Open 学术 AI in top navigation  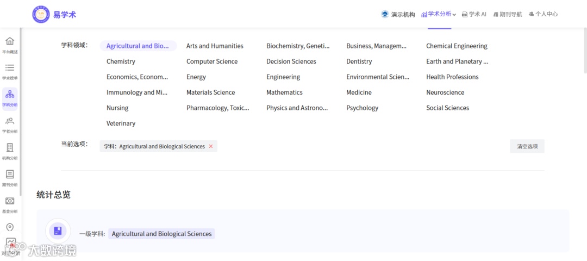coord(474,14)
